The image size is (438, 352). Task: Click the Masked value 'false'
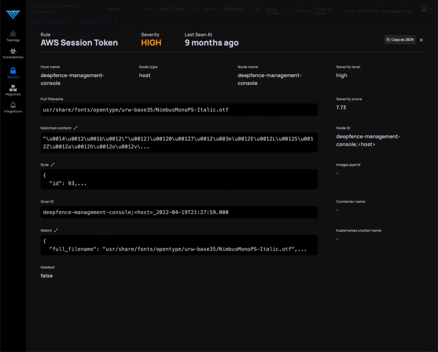(x=47, y=276)
